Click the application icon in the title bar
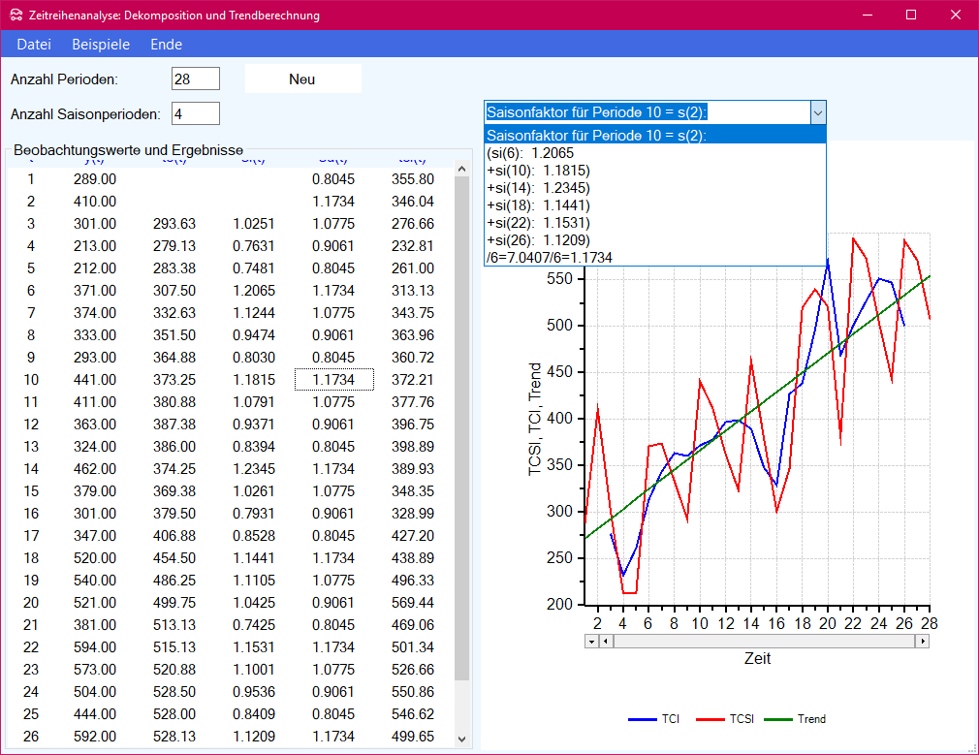 [x=15, y=16]
